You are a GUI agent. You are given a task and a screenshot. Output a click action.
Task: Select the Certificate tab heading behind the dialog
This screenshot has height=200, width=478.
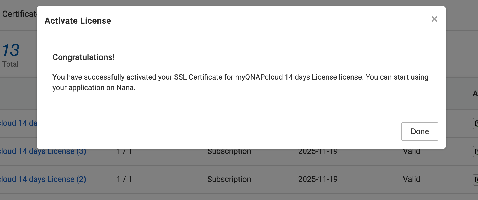click(x=19, y=14)
